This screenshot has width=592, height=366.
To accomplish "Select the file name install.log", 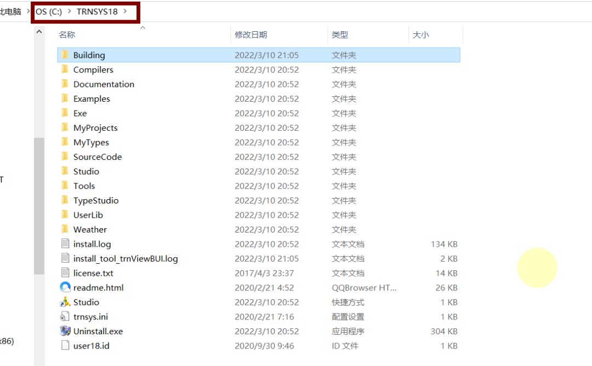I will 92,244.
